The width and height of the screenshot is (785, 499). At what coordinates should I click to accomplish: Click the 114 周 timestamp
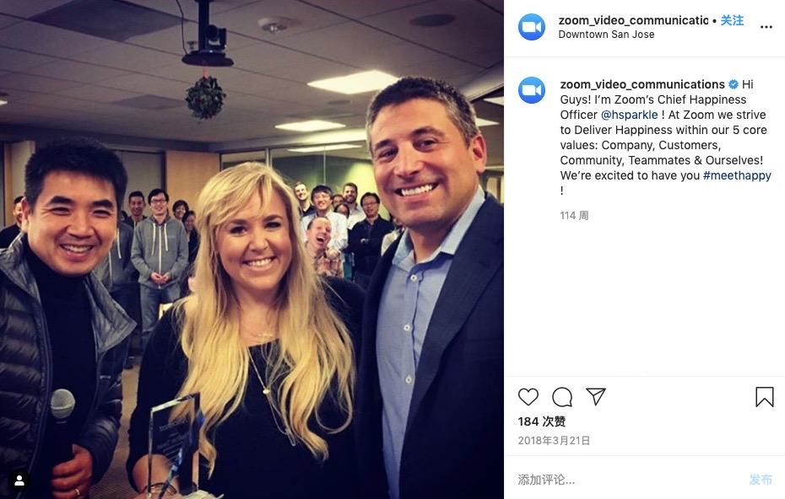574,216
